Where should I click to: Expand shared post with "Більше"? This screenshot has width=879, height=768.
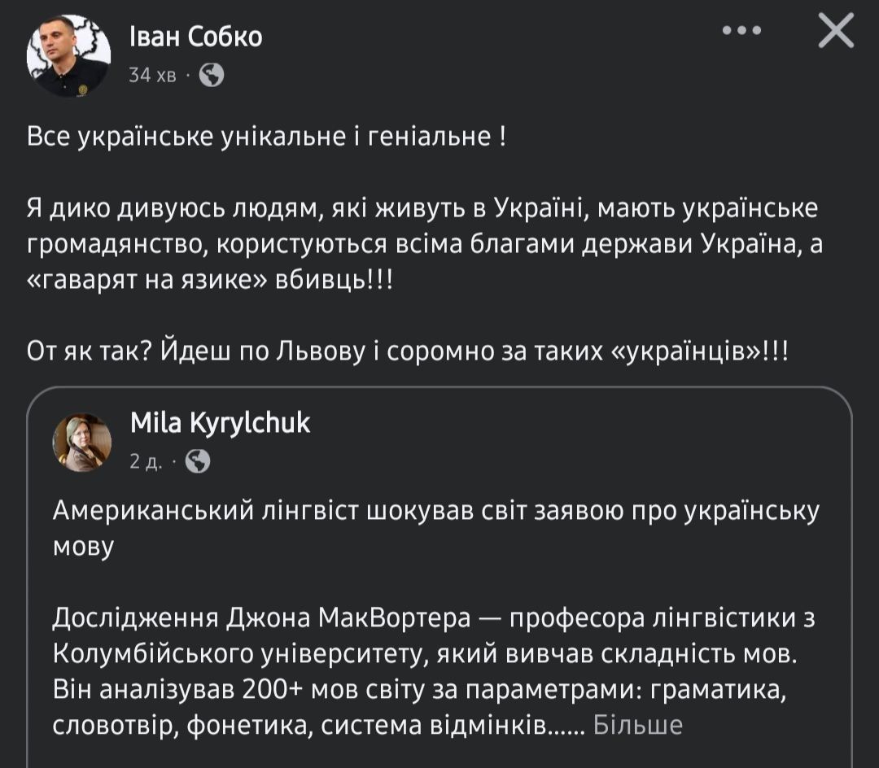tap(637, 725)
